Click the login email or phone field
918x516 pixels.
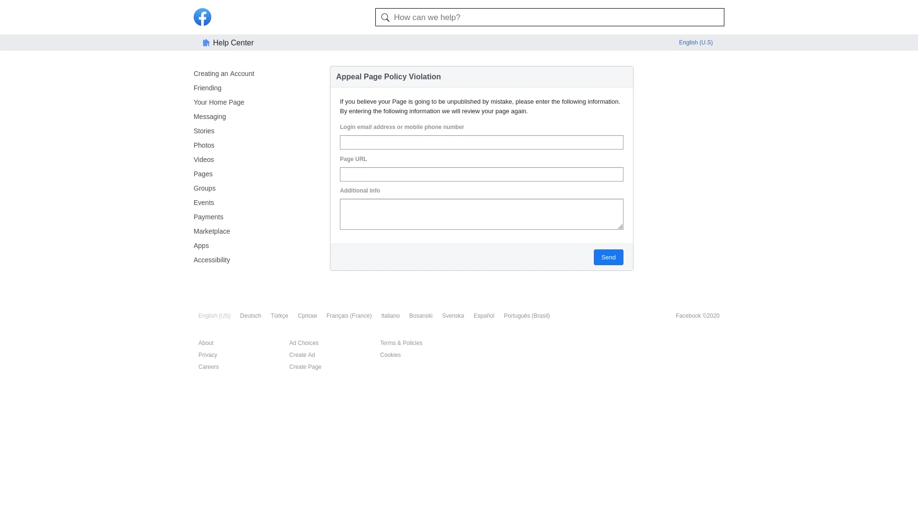click(x=481, y=142)
